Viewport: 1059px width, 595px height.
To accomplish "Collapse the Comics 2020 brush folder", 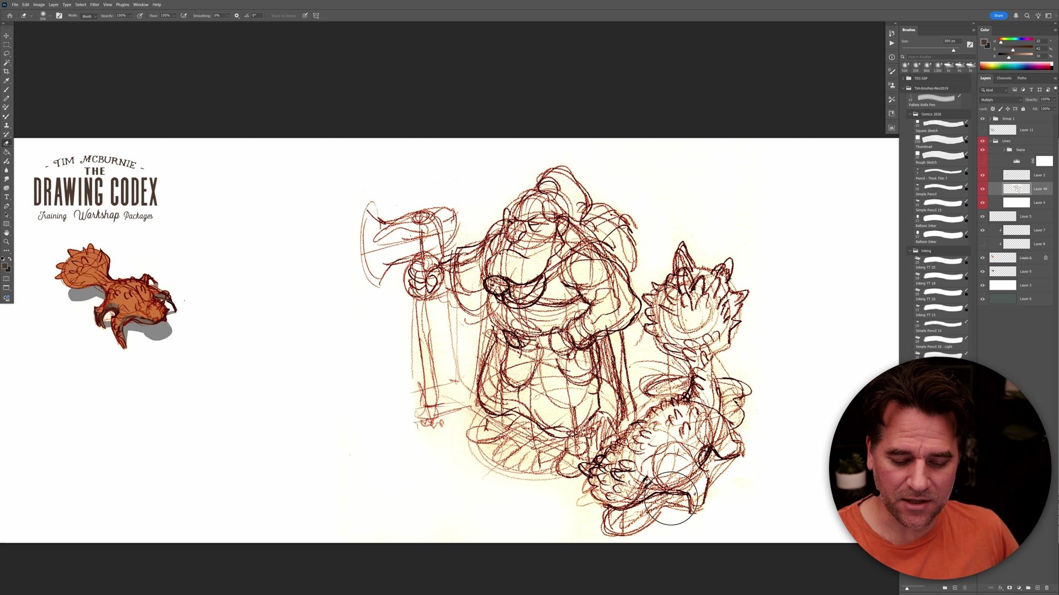I will pos(910,114).
